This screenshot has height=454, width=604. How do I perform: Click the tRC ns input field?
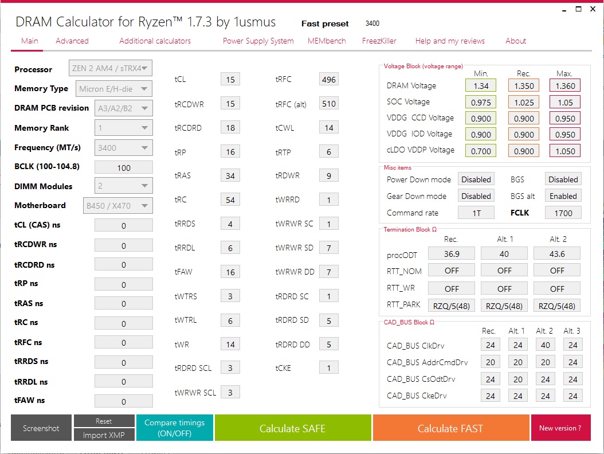pyautogui.click(x=123, y=323)
